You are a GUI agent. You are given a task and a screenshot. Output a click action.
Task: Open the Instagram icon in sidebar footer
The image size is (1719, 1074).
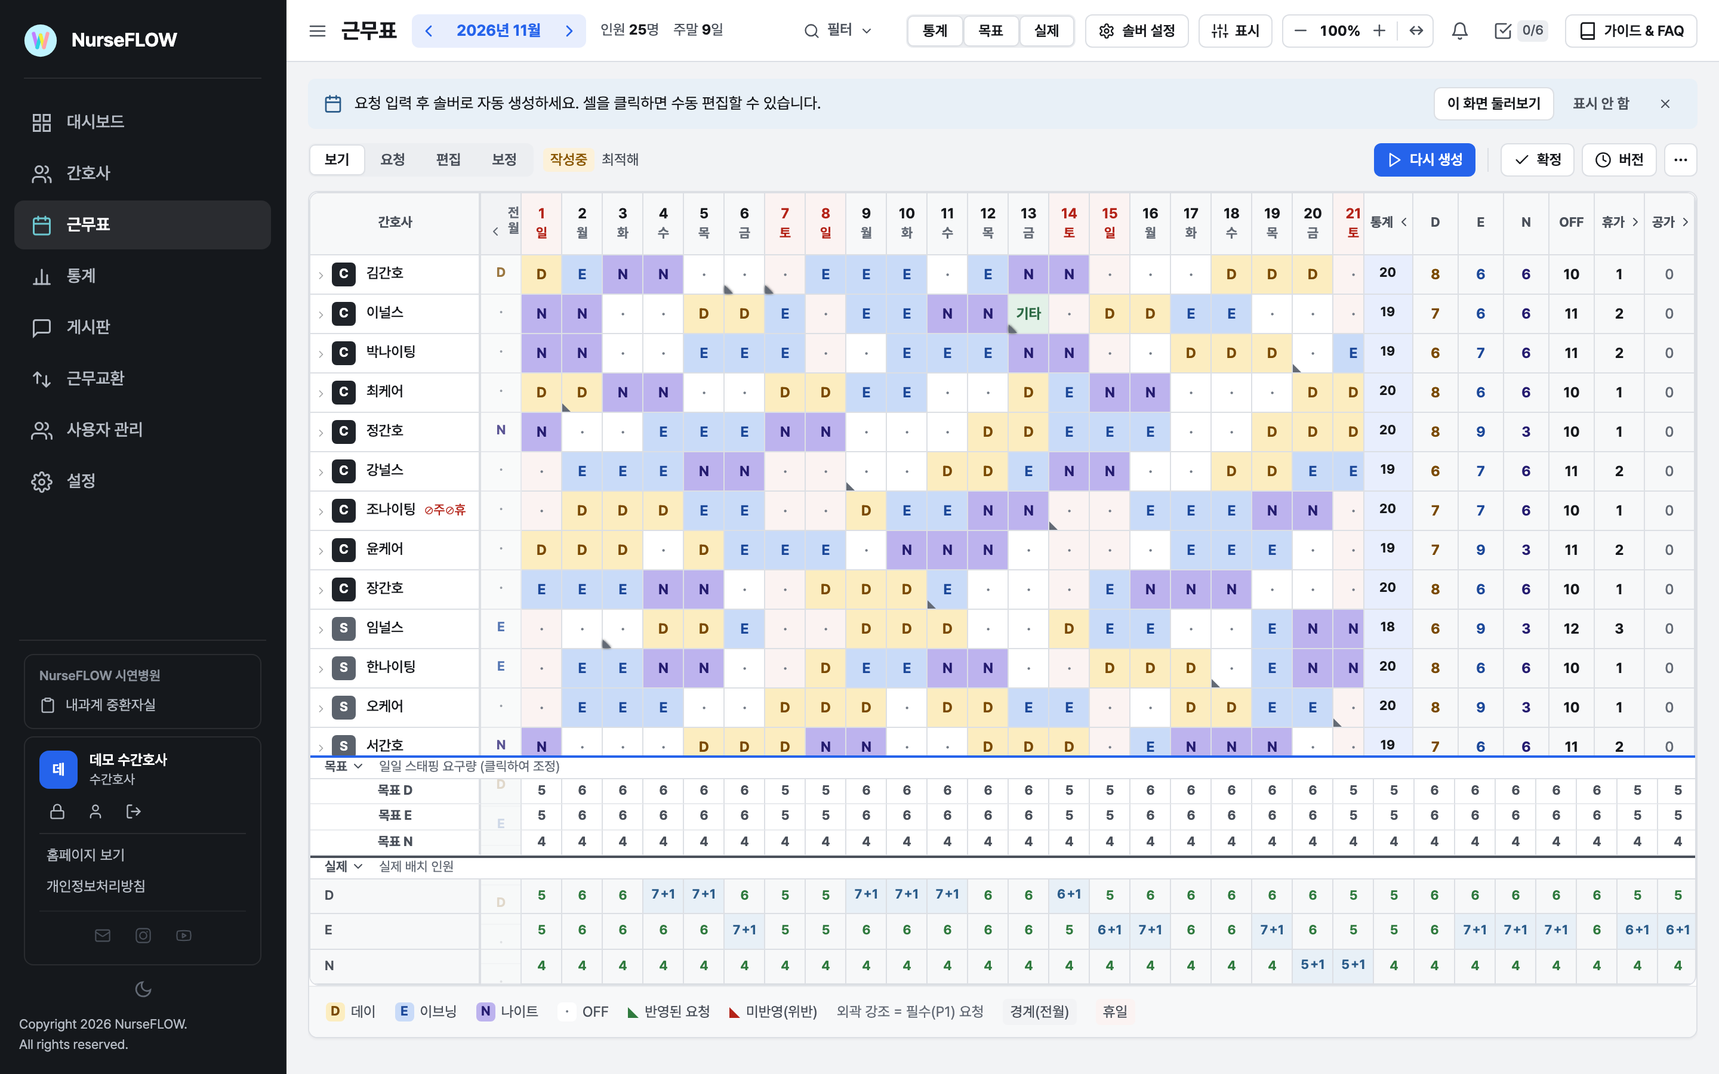pos(143,936)
